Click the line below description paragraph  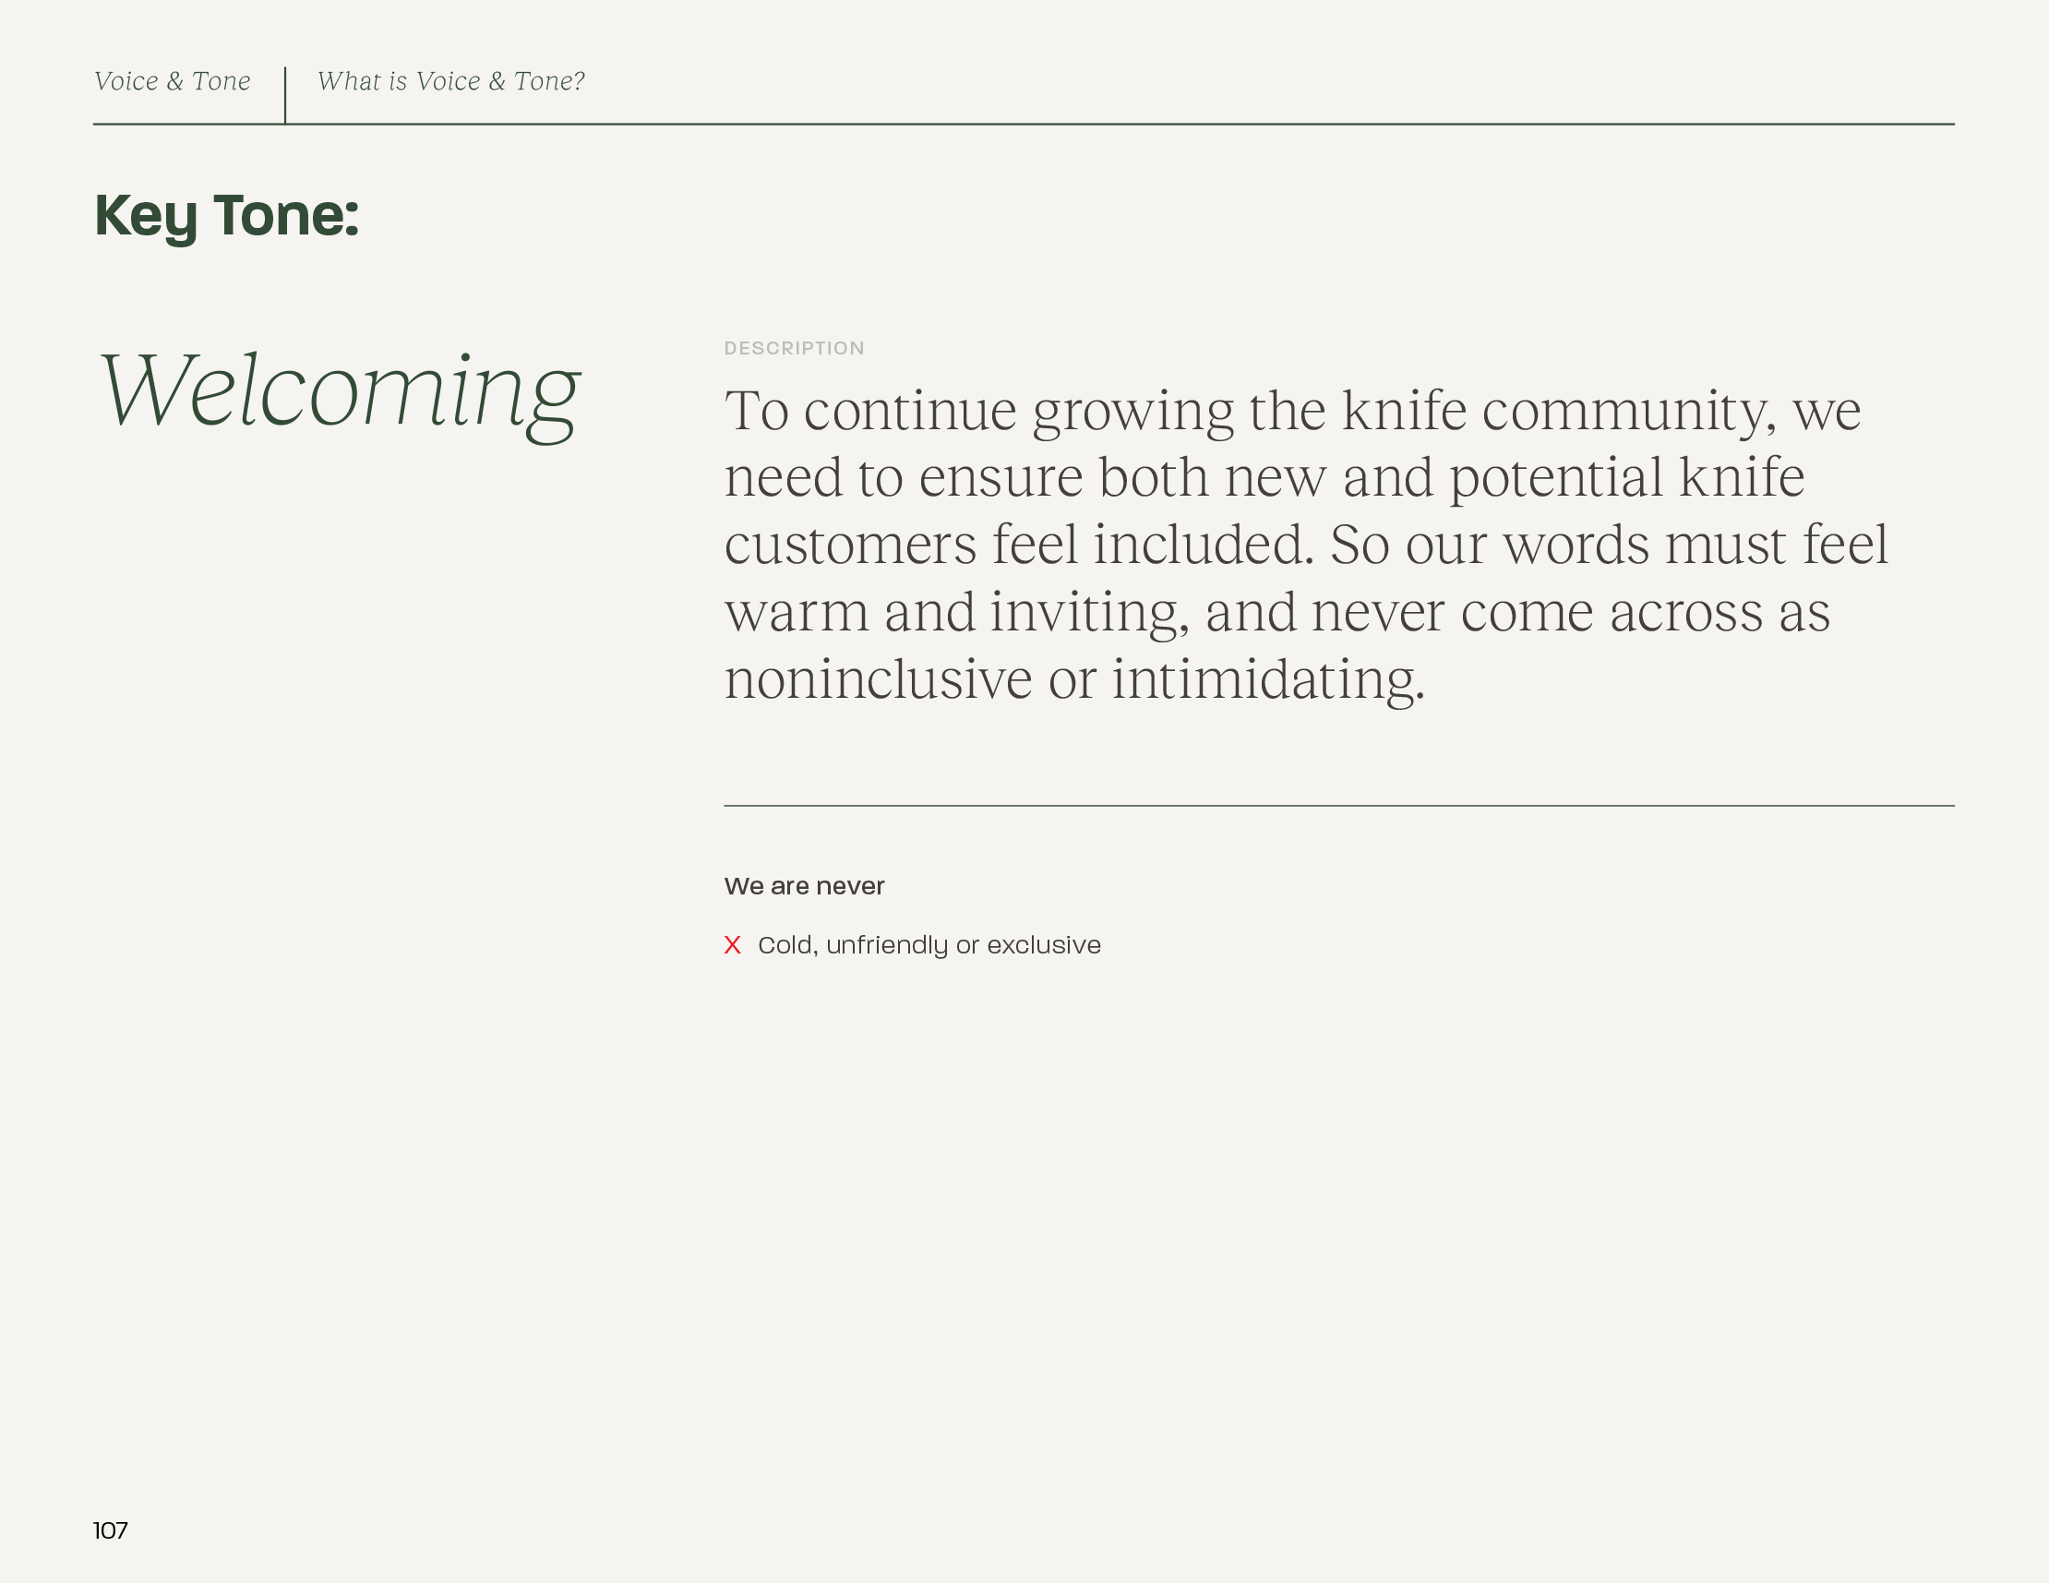point(1339,805)
